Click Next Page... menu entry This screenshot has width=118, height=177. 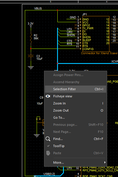75,132
